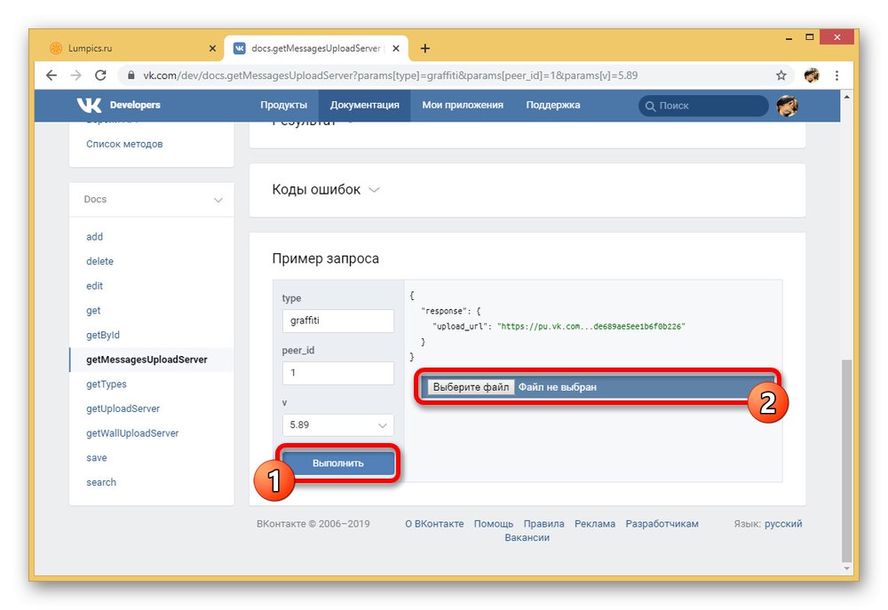888x610 pixels.
Task: Open the delete method
Action: [x=99, y=261]
